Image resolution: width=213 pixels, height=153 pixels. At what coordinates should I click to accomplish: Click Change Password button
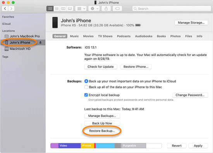[190, 95]
